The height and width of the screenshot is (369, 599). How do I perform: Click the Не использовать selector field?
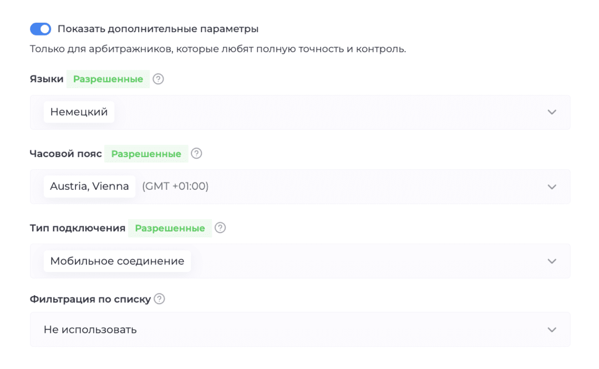[299, 329]
